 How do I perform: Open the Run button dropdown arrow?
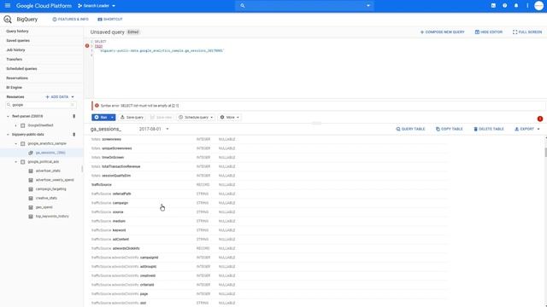[112, 118]
